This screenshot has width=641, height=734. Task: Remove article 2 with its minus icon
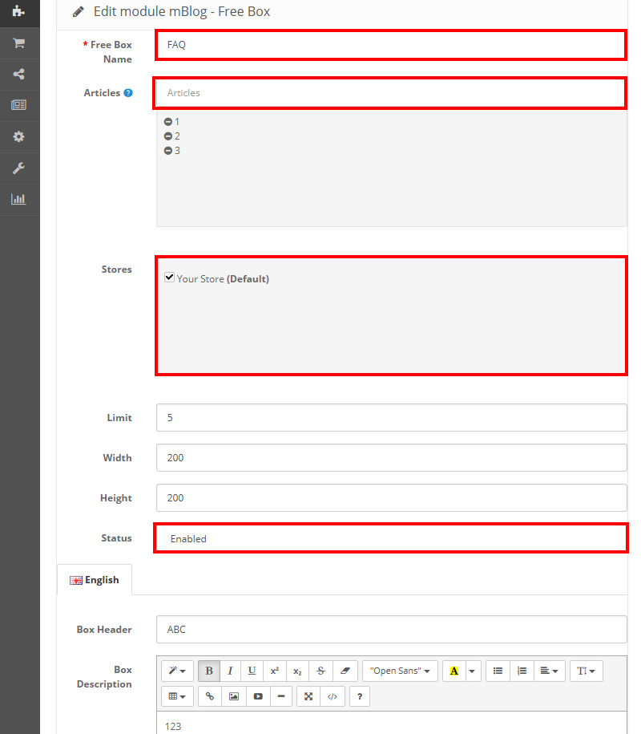(x=168, y=136)
